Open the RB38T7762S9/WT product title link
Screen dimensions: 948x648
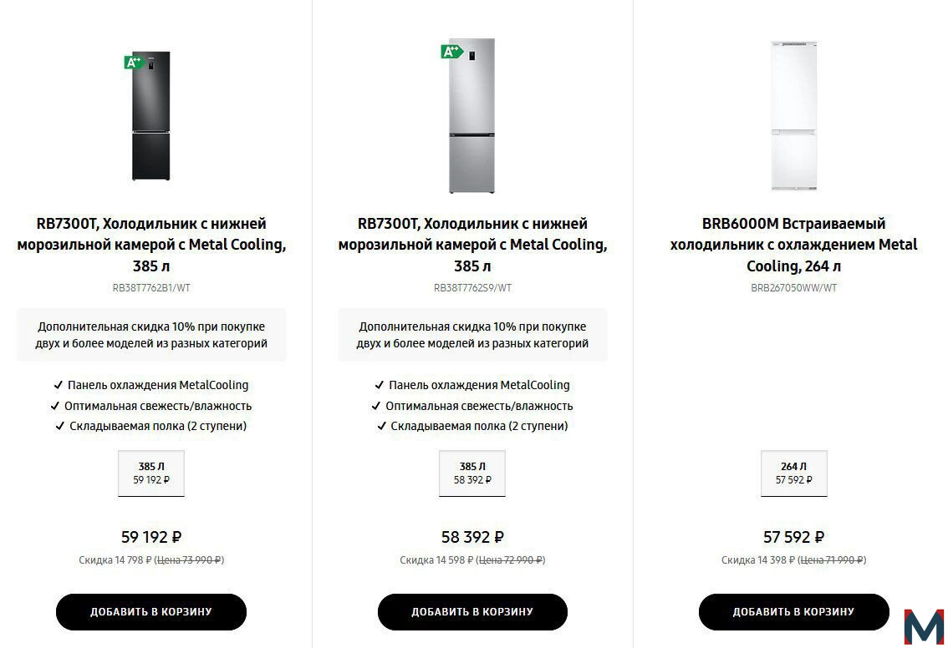click(x=472, y=245)
